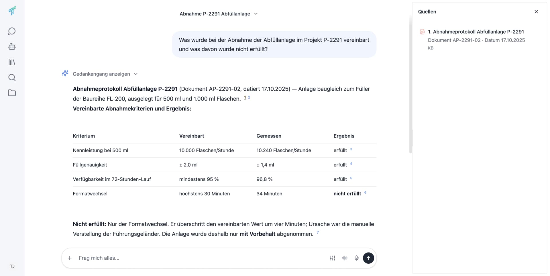Click cell '10.240 Flaschen/Stunde'
Screen dimensions: 550x276
[x=284, y=150]
